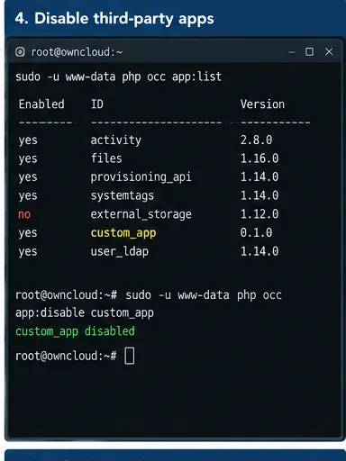Click version '1.14.0' of user_ldap

point(259,251)
